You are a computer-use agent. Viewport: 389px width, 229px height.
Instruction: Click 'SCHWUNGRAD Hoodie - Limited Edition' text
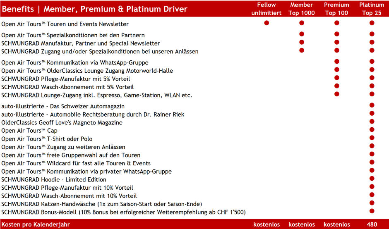tap(54, 180)
